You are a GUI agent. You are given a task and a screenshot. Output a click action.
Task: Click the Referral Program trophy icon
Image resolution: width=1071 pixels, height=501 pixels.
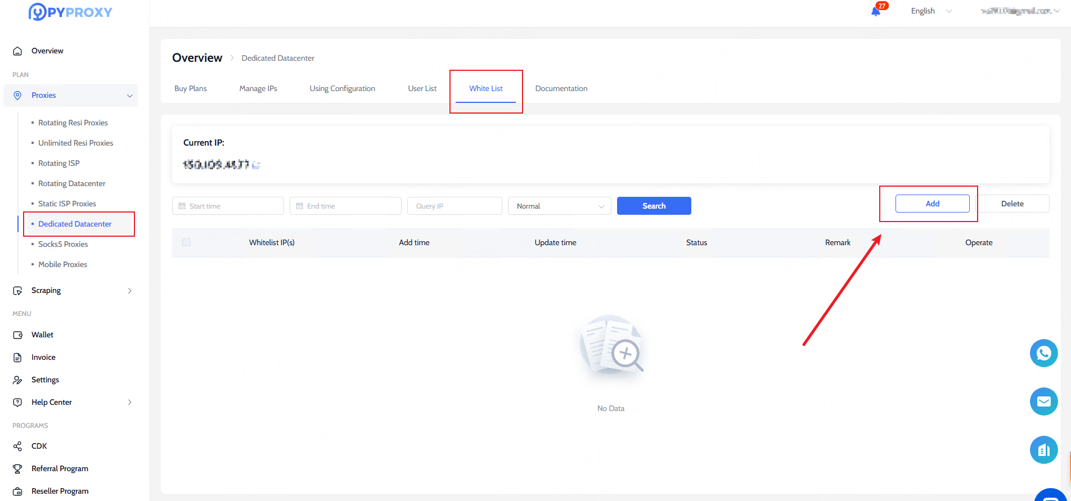point(17,469)
